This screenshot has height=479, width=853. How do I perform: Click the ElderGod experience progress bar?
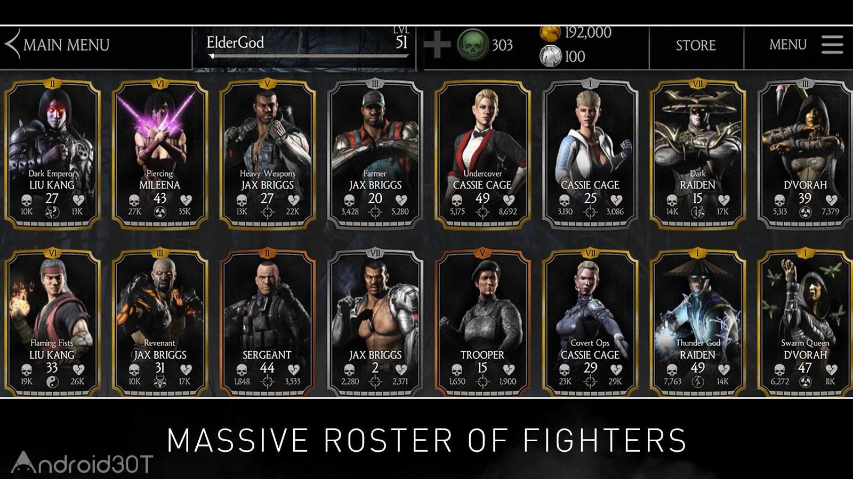click(309, 55)
